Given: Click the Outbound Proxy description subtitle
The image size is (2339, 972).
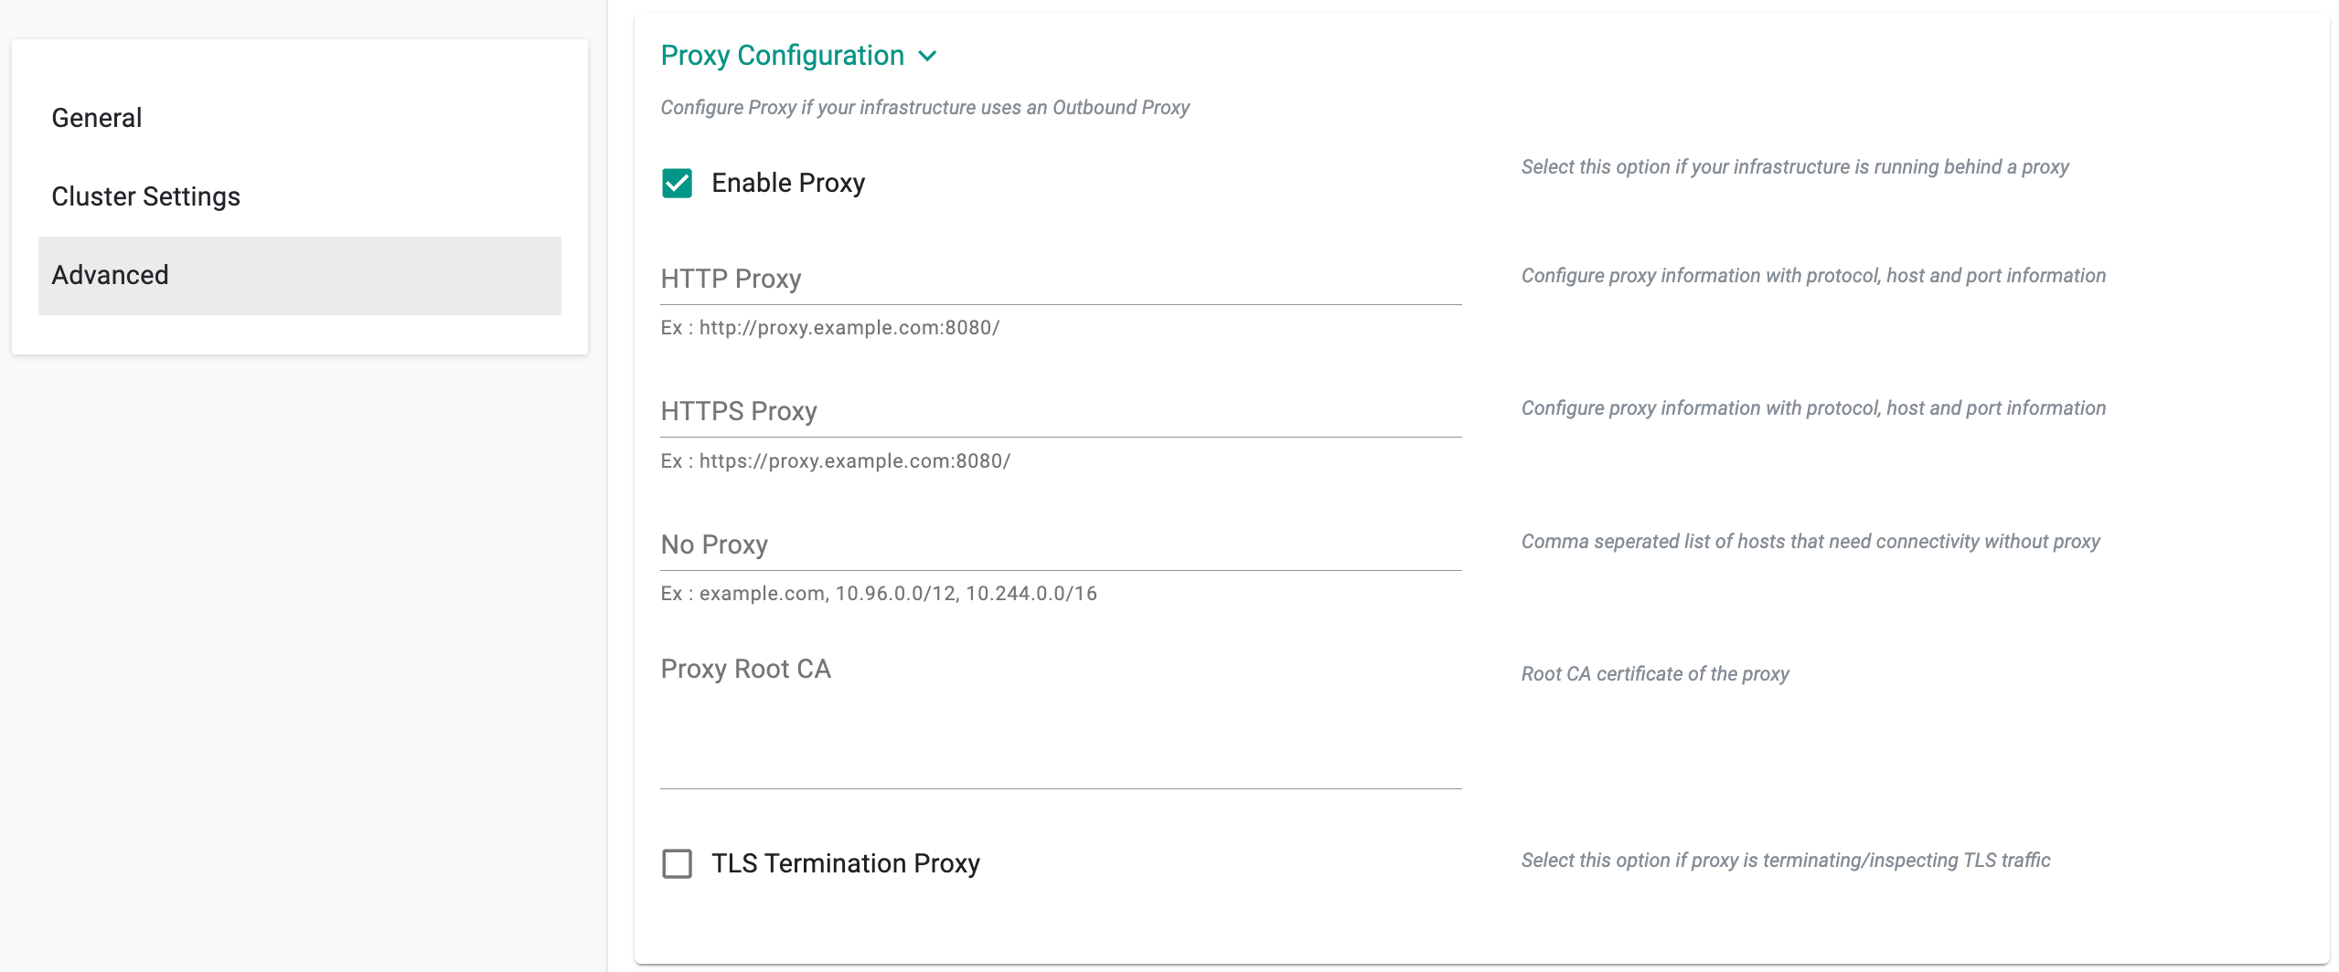Looking at the screenshot, I should pos(924,108).
